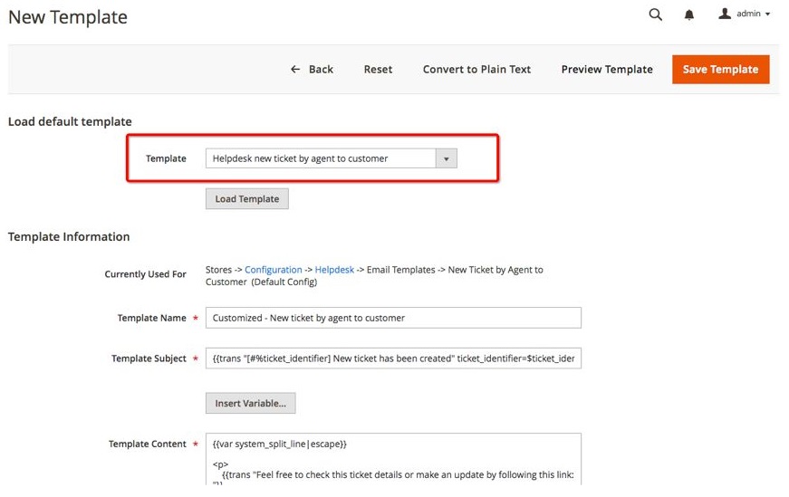Expand the admin account menu caret
Viewport: 789px width, 497px height.
768,15
